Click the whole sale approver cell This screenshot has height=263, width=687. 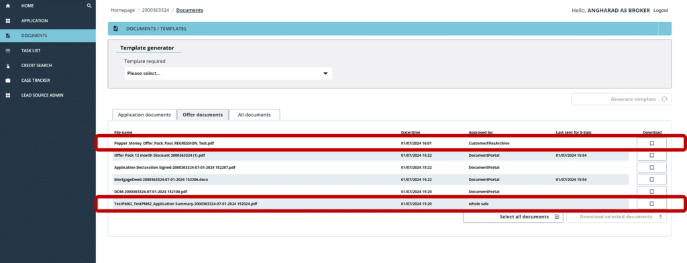479,203
